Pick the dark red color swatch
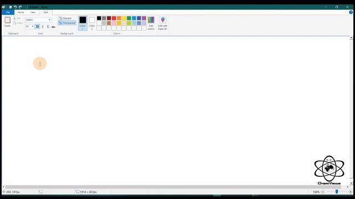 109,18
